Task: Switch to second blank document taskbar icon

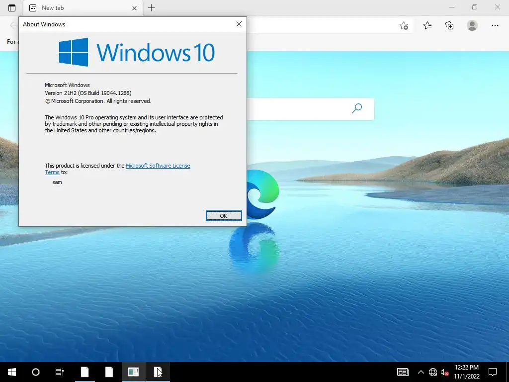Action: tap(109, 372)
